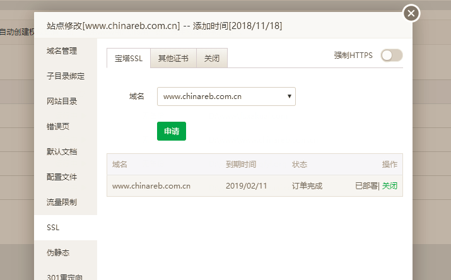Image resolution: width=451 pixels, height=280 pixels.
Task: Open the 域名 domain dropdown
Action: (x=226, y=96)
